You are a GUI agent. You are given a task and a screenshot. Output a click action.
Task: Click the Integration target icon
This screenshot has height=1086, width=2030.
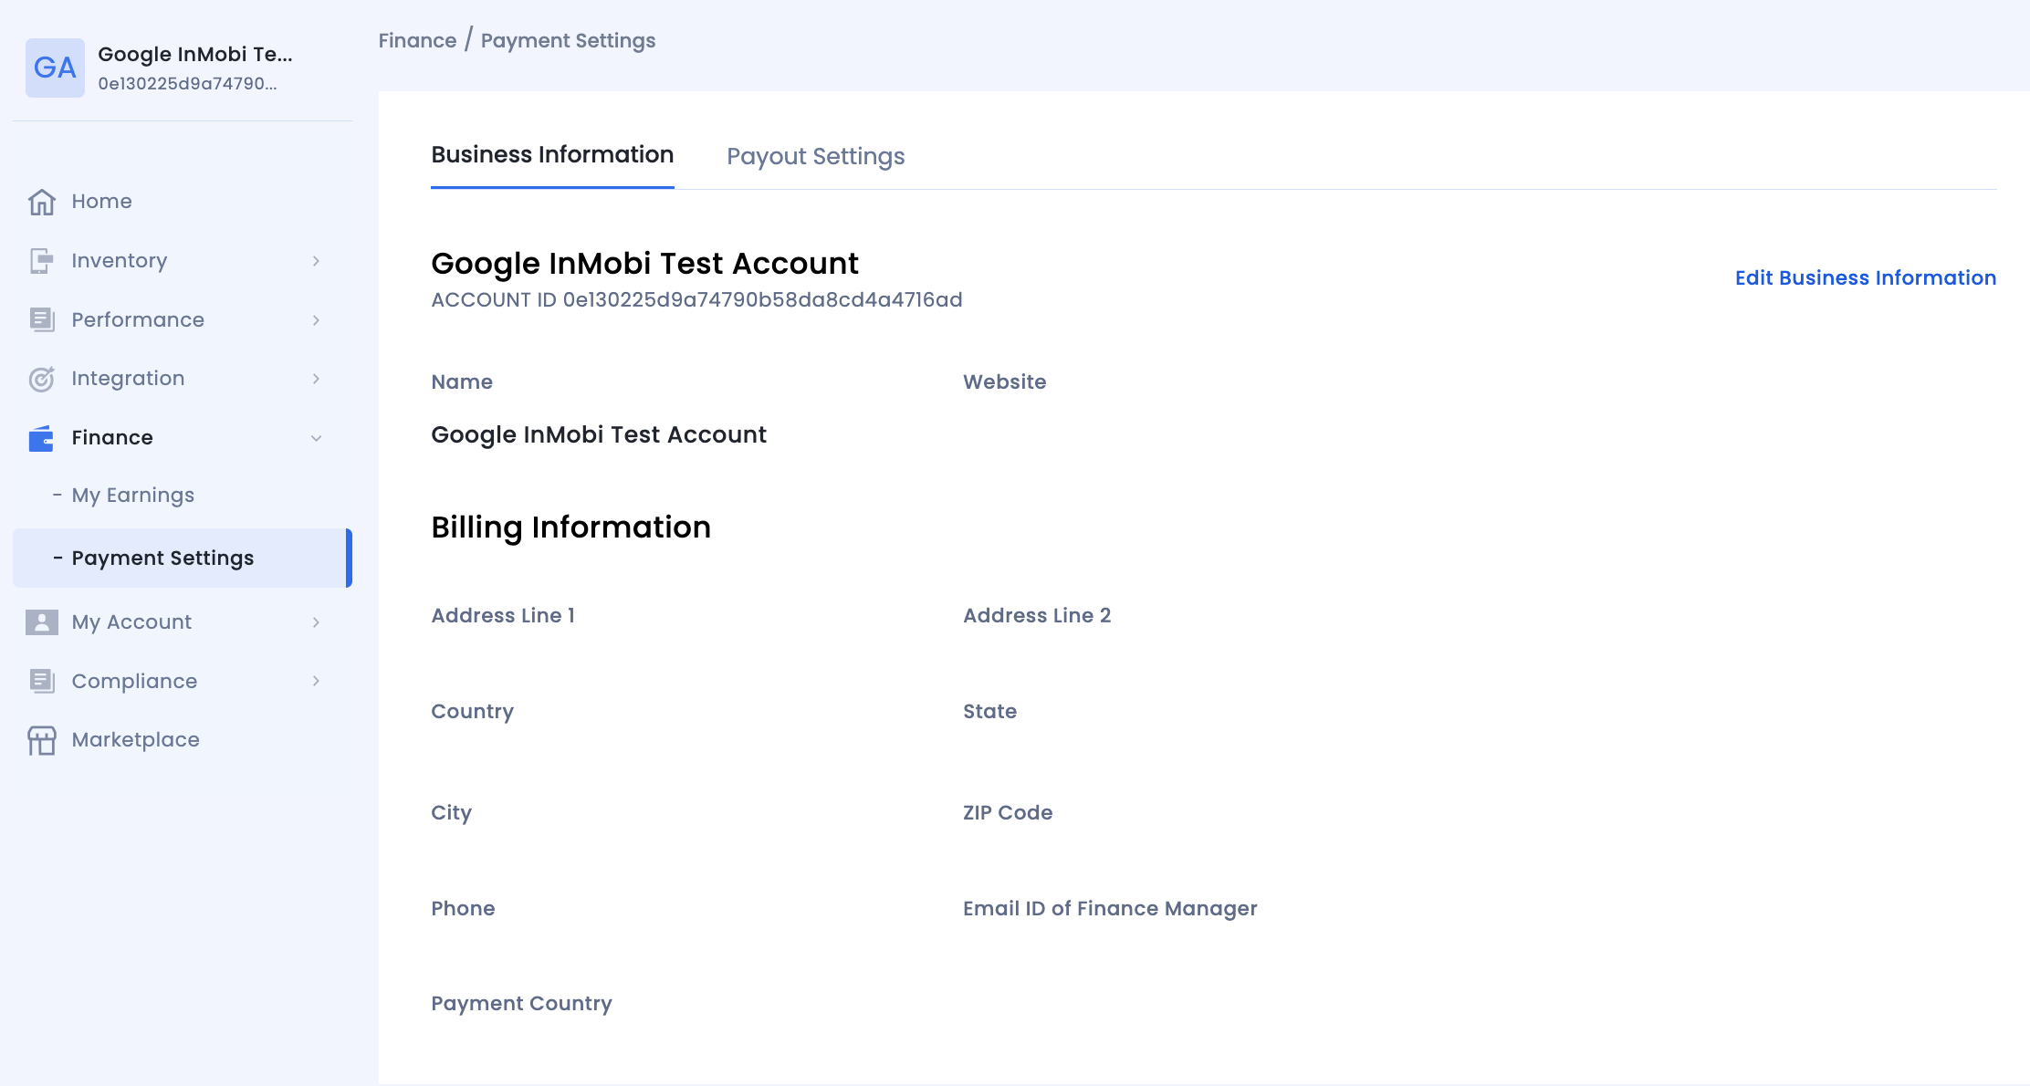tap(42, 379)
